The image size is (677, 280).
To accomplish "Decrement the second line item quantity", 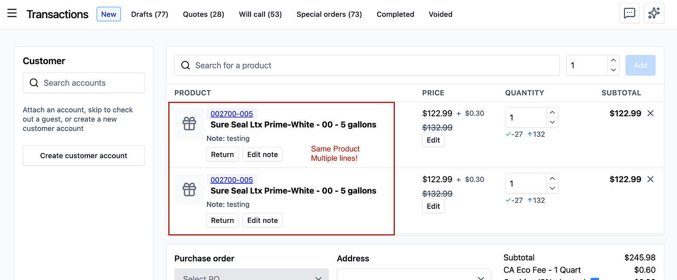I will (552, 188).
